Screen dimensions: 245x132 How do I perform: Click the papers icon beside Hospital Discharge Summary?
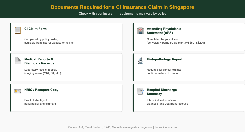(140, 91)
